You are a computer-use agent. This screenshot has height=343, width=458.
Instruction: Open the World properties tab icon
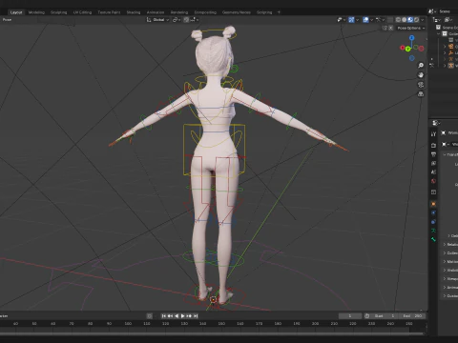coord(433,181)
